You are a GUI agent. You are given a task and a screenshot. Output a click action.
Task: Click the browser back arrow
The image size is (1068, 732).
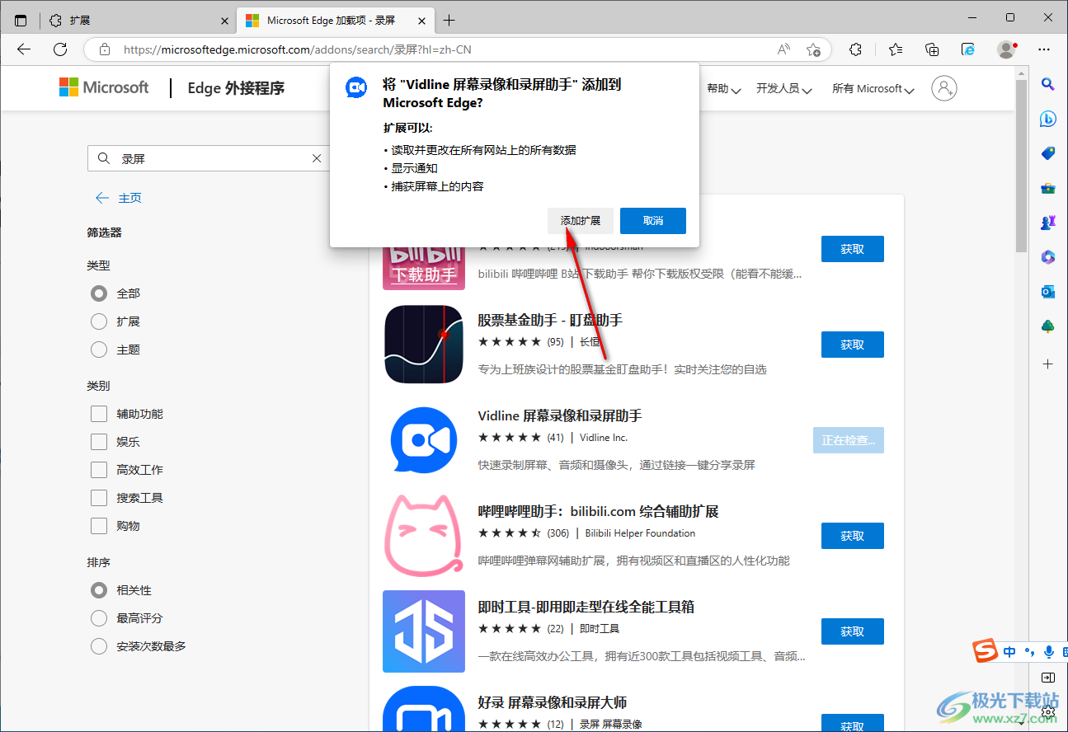pos(23,49)
